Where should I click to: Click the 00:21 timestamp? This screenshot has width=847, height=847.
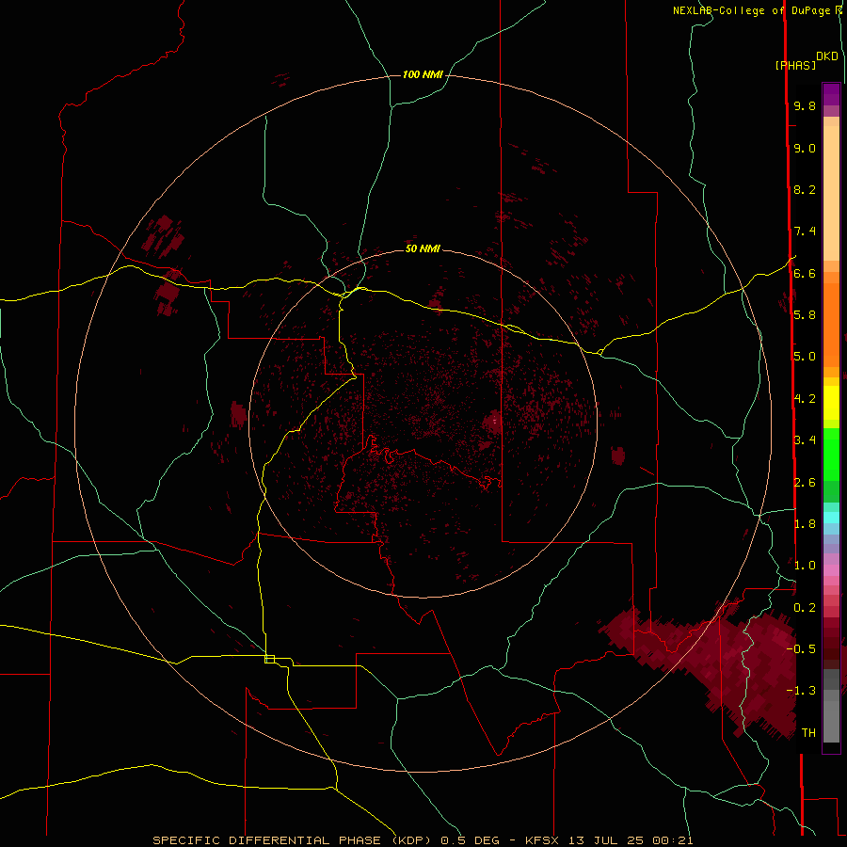pyautogui.click(x=673, y=840)
